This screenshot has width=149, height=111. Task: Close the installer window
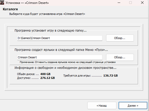142,3
